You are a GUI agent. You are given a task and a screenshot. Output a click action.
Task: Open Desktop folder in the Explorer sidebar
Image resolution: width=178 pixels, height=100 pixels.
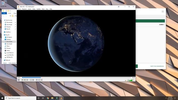click(9, 39)
